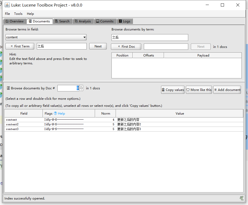Click the More like this button
Viewport: 248px width, 205px height.
pos(199,90)
